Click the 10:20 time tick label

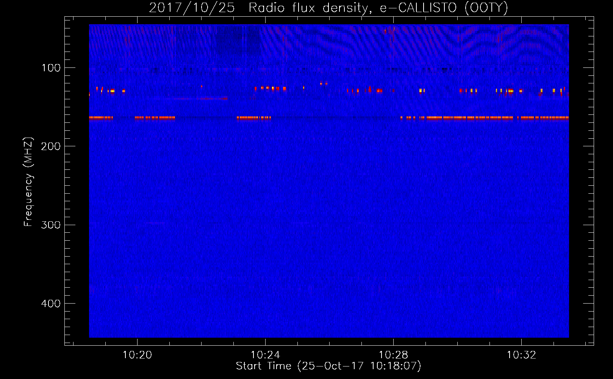click(137, 355)
